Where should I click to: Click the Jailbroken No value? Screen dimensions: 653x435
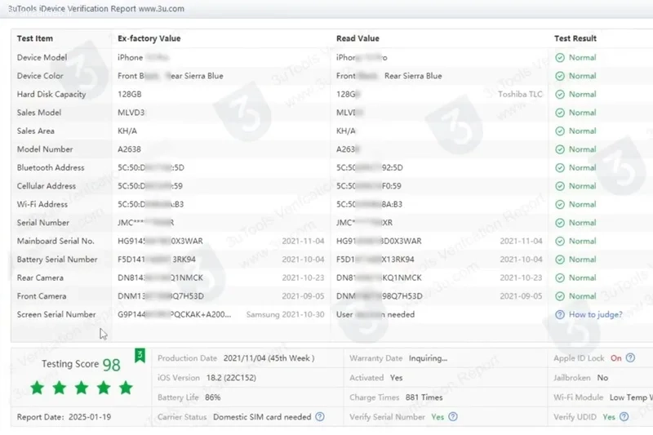pos(602,378)
